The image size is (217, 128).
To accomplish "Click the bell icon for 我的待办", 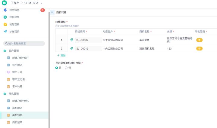I will 5,10.
